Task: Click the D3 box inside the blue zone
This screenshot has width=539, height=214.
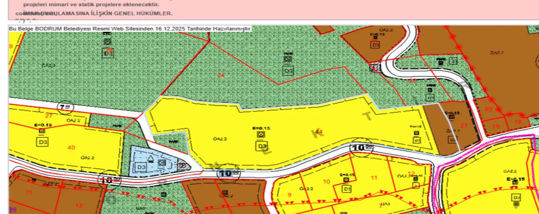Action: click(x=141, y=168)
